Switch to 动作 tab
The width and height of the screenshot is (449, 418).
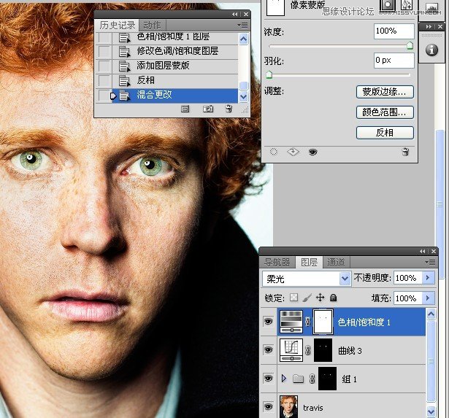(x=152, y=26)
